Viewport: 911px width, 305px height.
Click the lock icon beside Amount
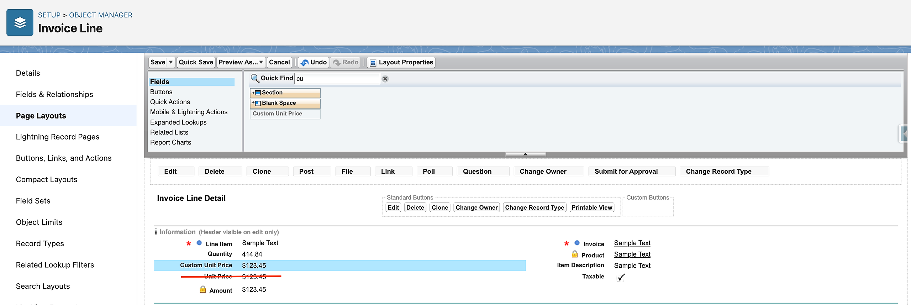(x=202, y=289)
